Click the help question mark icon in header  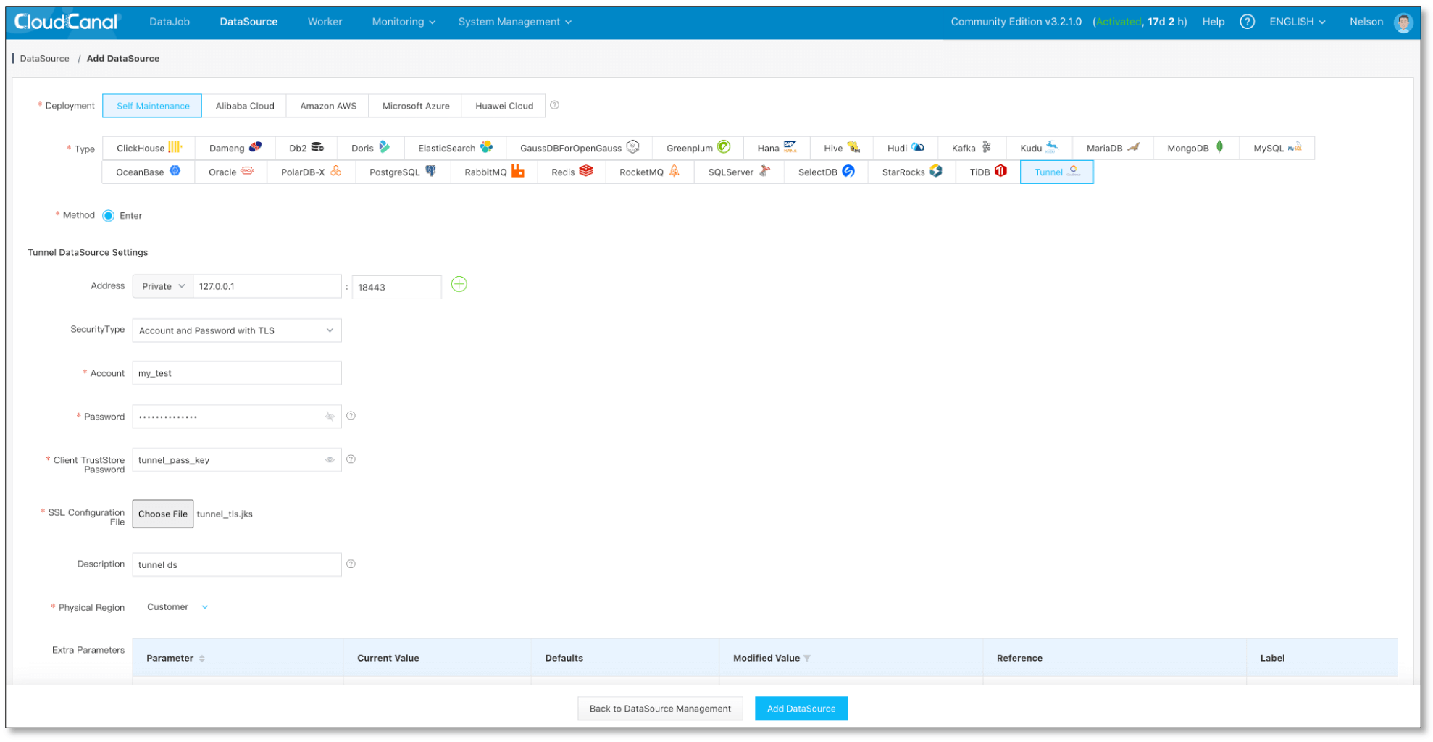1247,22
